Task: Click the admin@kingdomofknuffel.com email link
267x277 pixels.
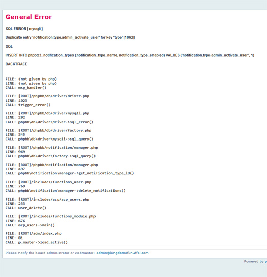Action: point(122,253)
